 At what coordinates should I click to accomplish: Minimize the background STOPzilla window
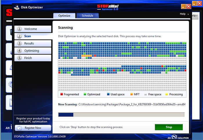[194, 3]
